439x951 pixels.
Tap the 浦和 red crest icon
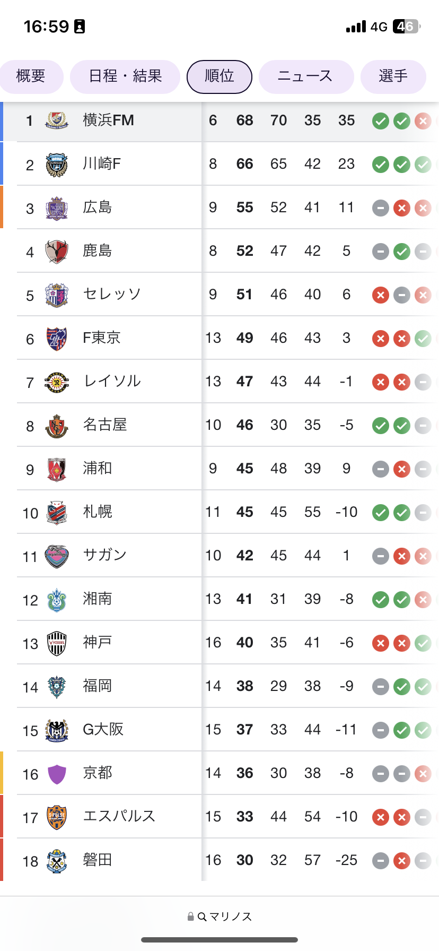pos(57,469)
